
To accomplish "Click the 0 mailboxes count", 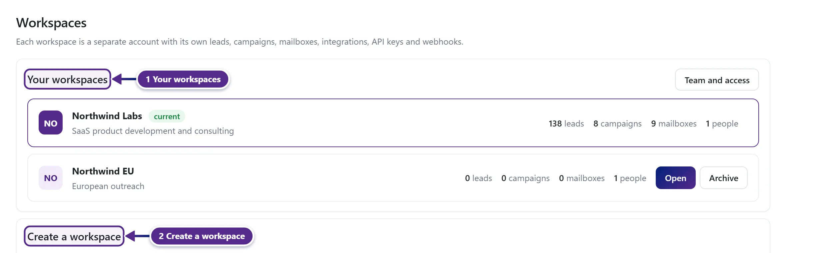I will (x=582, y=178).
